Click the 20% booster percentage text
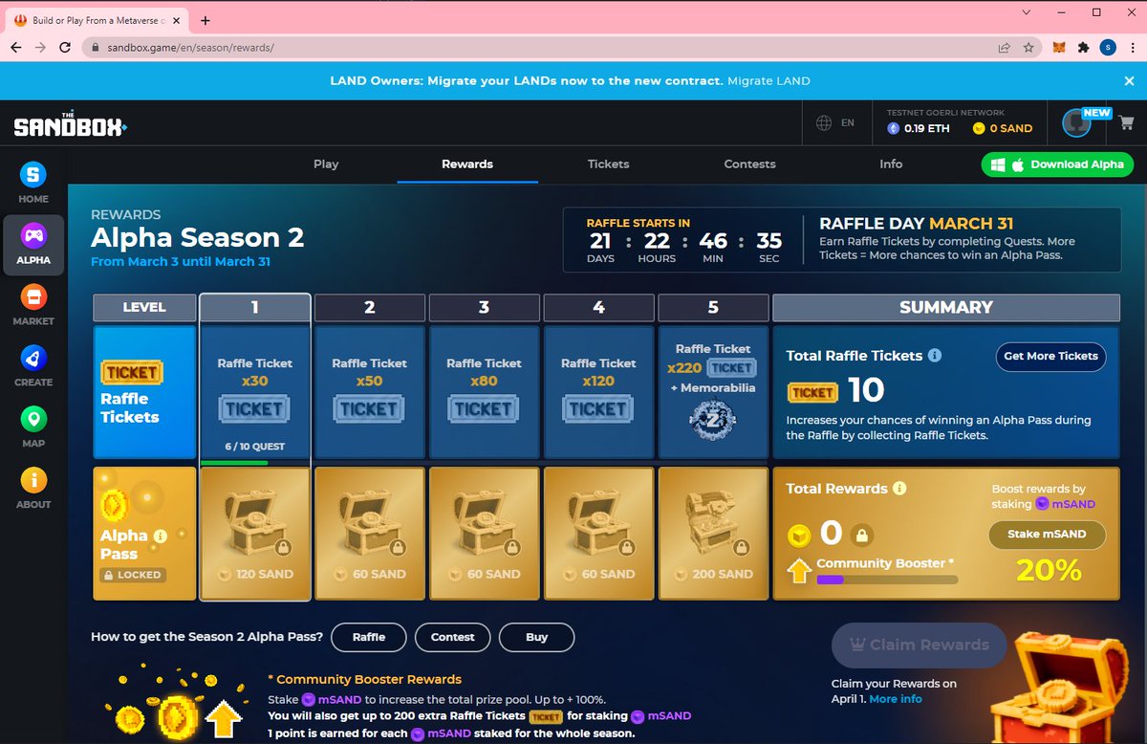The image size is (1147, 744). click(1048, 570)
